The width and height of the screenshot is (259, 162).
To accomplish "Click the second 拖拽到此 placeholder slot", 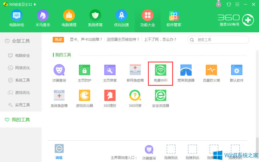I will (192, 152).
